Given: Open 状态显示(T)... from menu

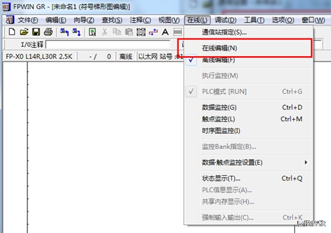Looking at the screenshot, I should (x=221, y=178).
